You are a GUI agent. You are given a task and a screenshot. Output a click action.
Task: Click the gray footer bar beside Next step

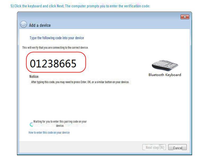[80, 147]
